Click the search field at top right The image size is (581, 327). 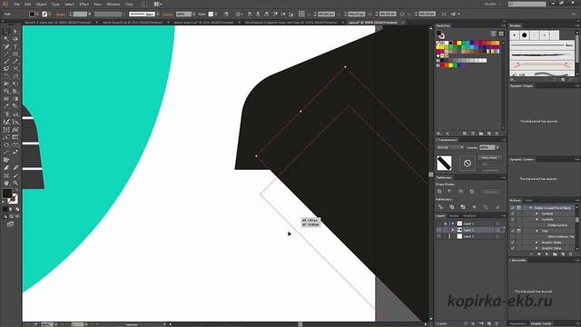527,4
